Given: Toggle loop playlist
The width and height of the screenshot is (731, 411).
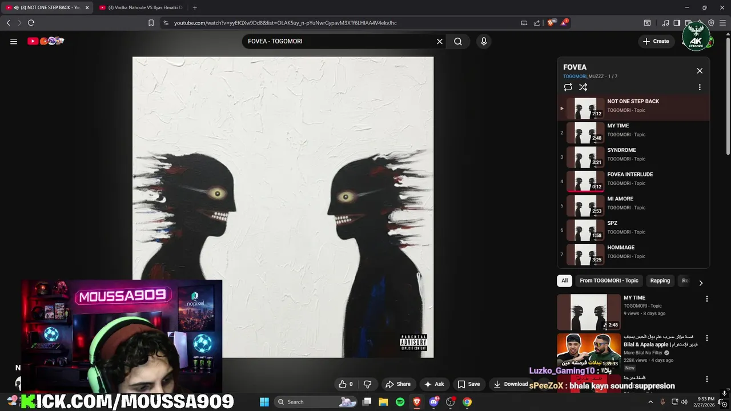Looking at the screenshot, I should 568,87.
